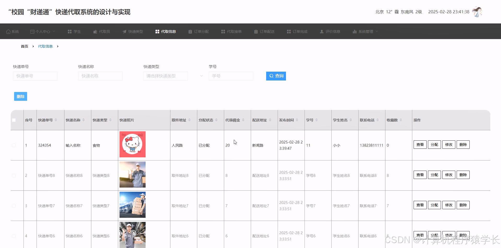Open the 学生 menu item

click(74, 32)
